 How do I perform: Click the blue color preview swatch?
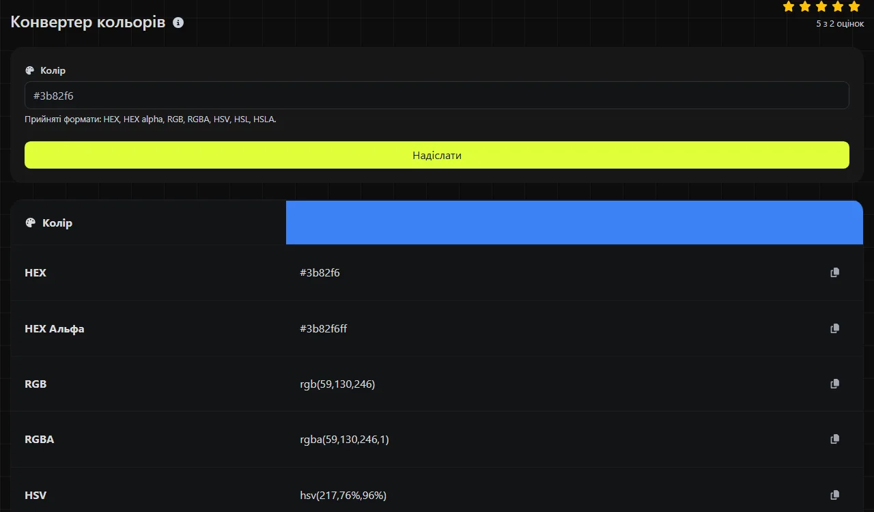[x=574, y=223]
